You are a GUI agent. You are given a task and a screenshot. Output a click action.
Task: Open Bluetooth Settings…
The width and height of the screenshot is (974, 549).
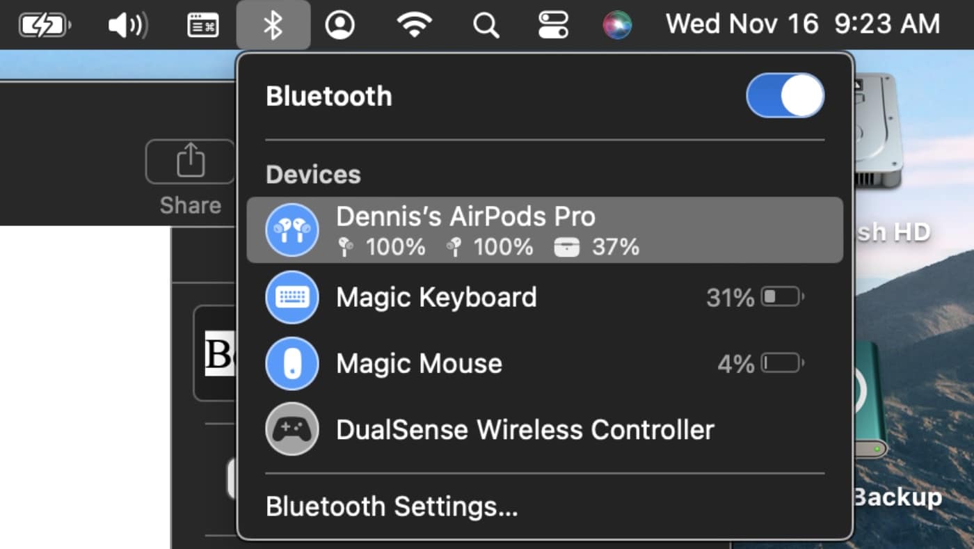pyautogui.click(x=392, y=507)
